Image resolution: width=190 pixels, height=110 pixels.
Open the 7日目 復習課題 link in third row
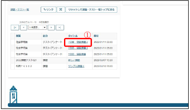pyautogui.click(x=77, y=54)
